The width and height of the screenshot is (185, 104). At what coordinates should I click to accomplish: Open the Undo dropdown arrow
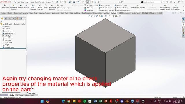pos(81,2)
